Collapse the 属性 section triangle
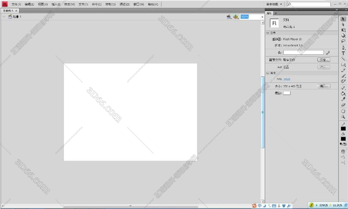This screenshot has width=348, height=209. [267, 73]
